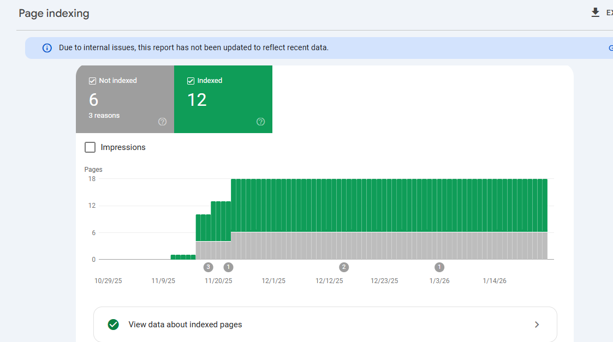Viewport: 613px width, 342px height.
Task: Click the export download icon
Action: tap(595, 13)
